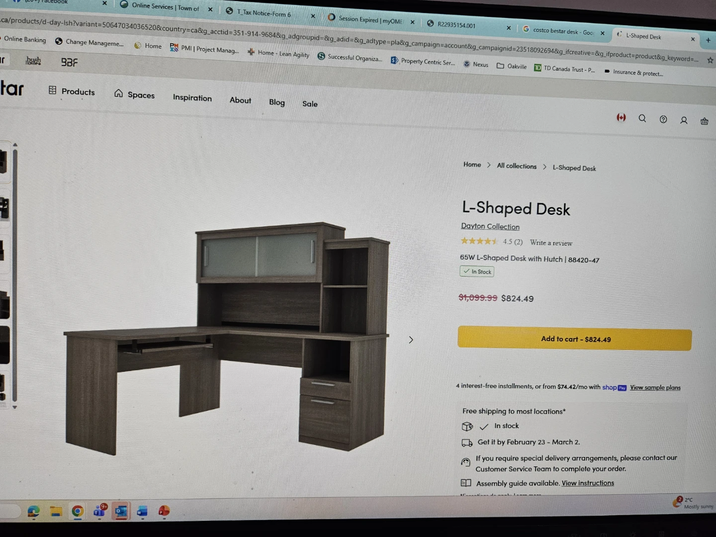
Task: Click the Shop Pay logo
Action: tap(614, 387)
